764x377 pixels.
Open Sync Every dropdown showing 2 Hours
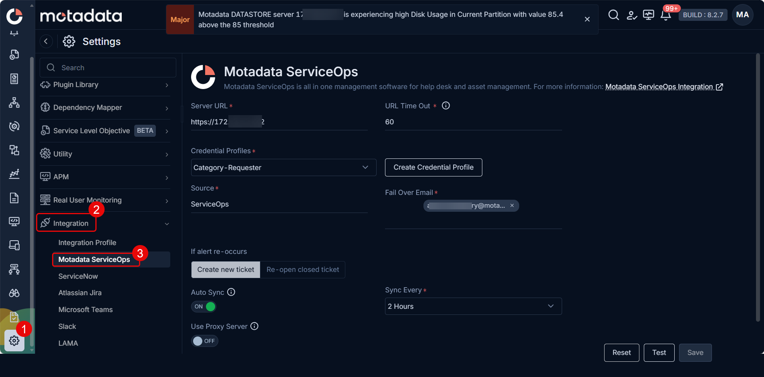point(473,306)
